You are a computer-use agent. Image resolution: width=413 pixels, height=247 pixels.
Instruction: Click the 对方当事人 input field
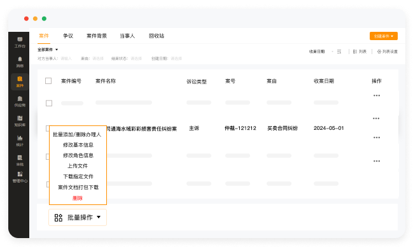[x=55, y=59]
